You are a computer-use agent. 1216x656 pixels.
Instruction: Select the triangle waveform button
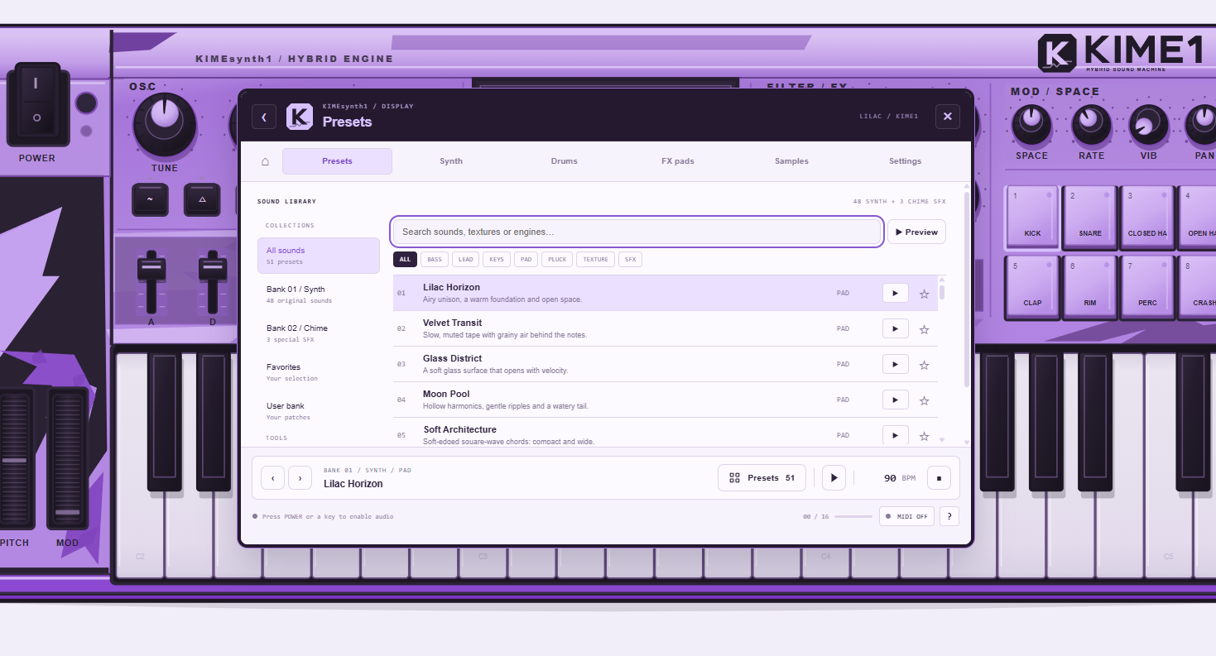202,199
